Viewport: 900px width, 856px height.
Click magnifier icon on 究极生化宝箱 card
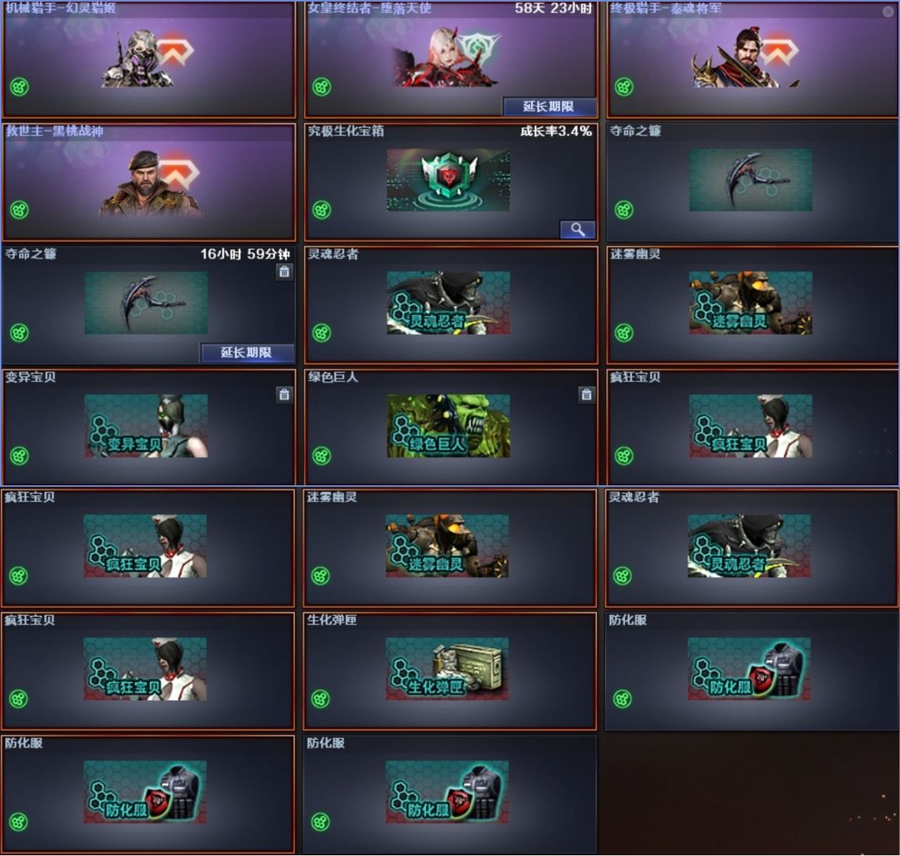577,230
